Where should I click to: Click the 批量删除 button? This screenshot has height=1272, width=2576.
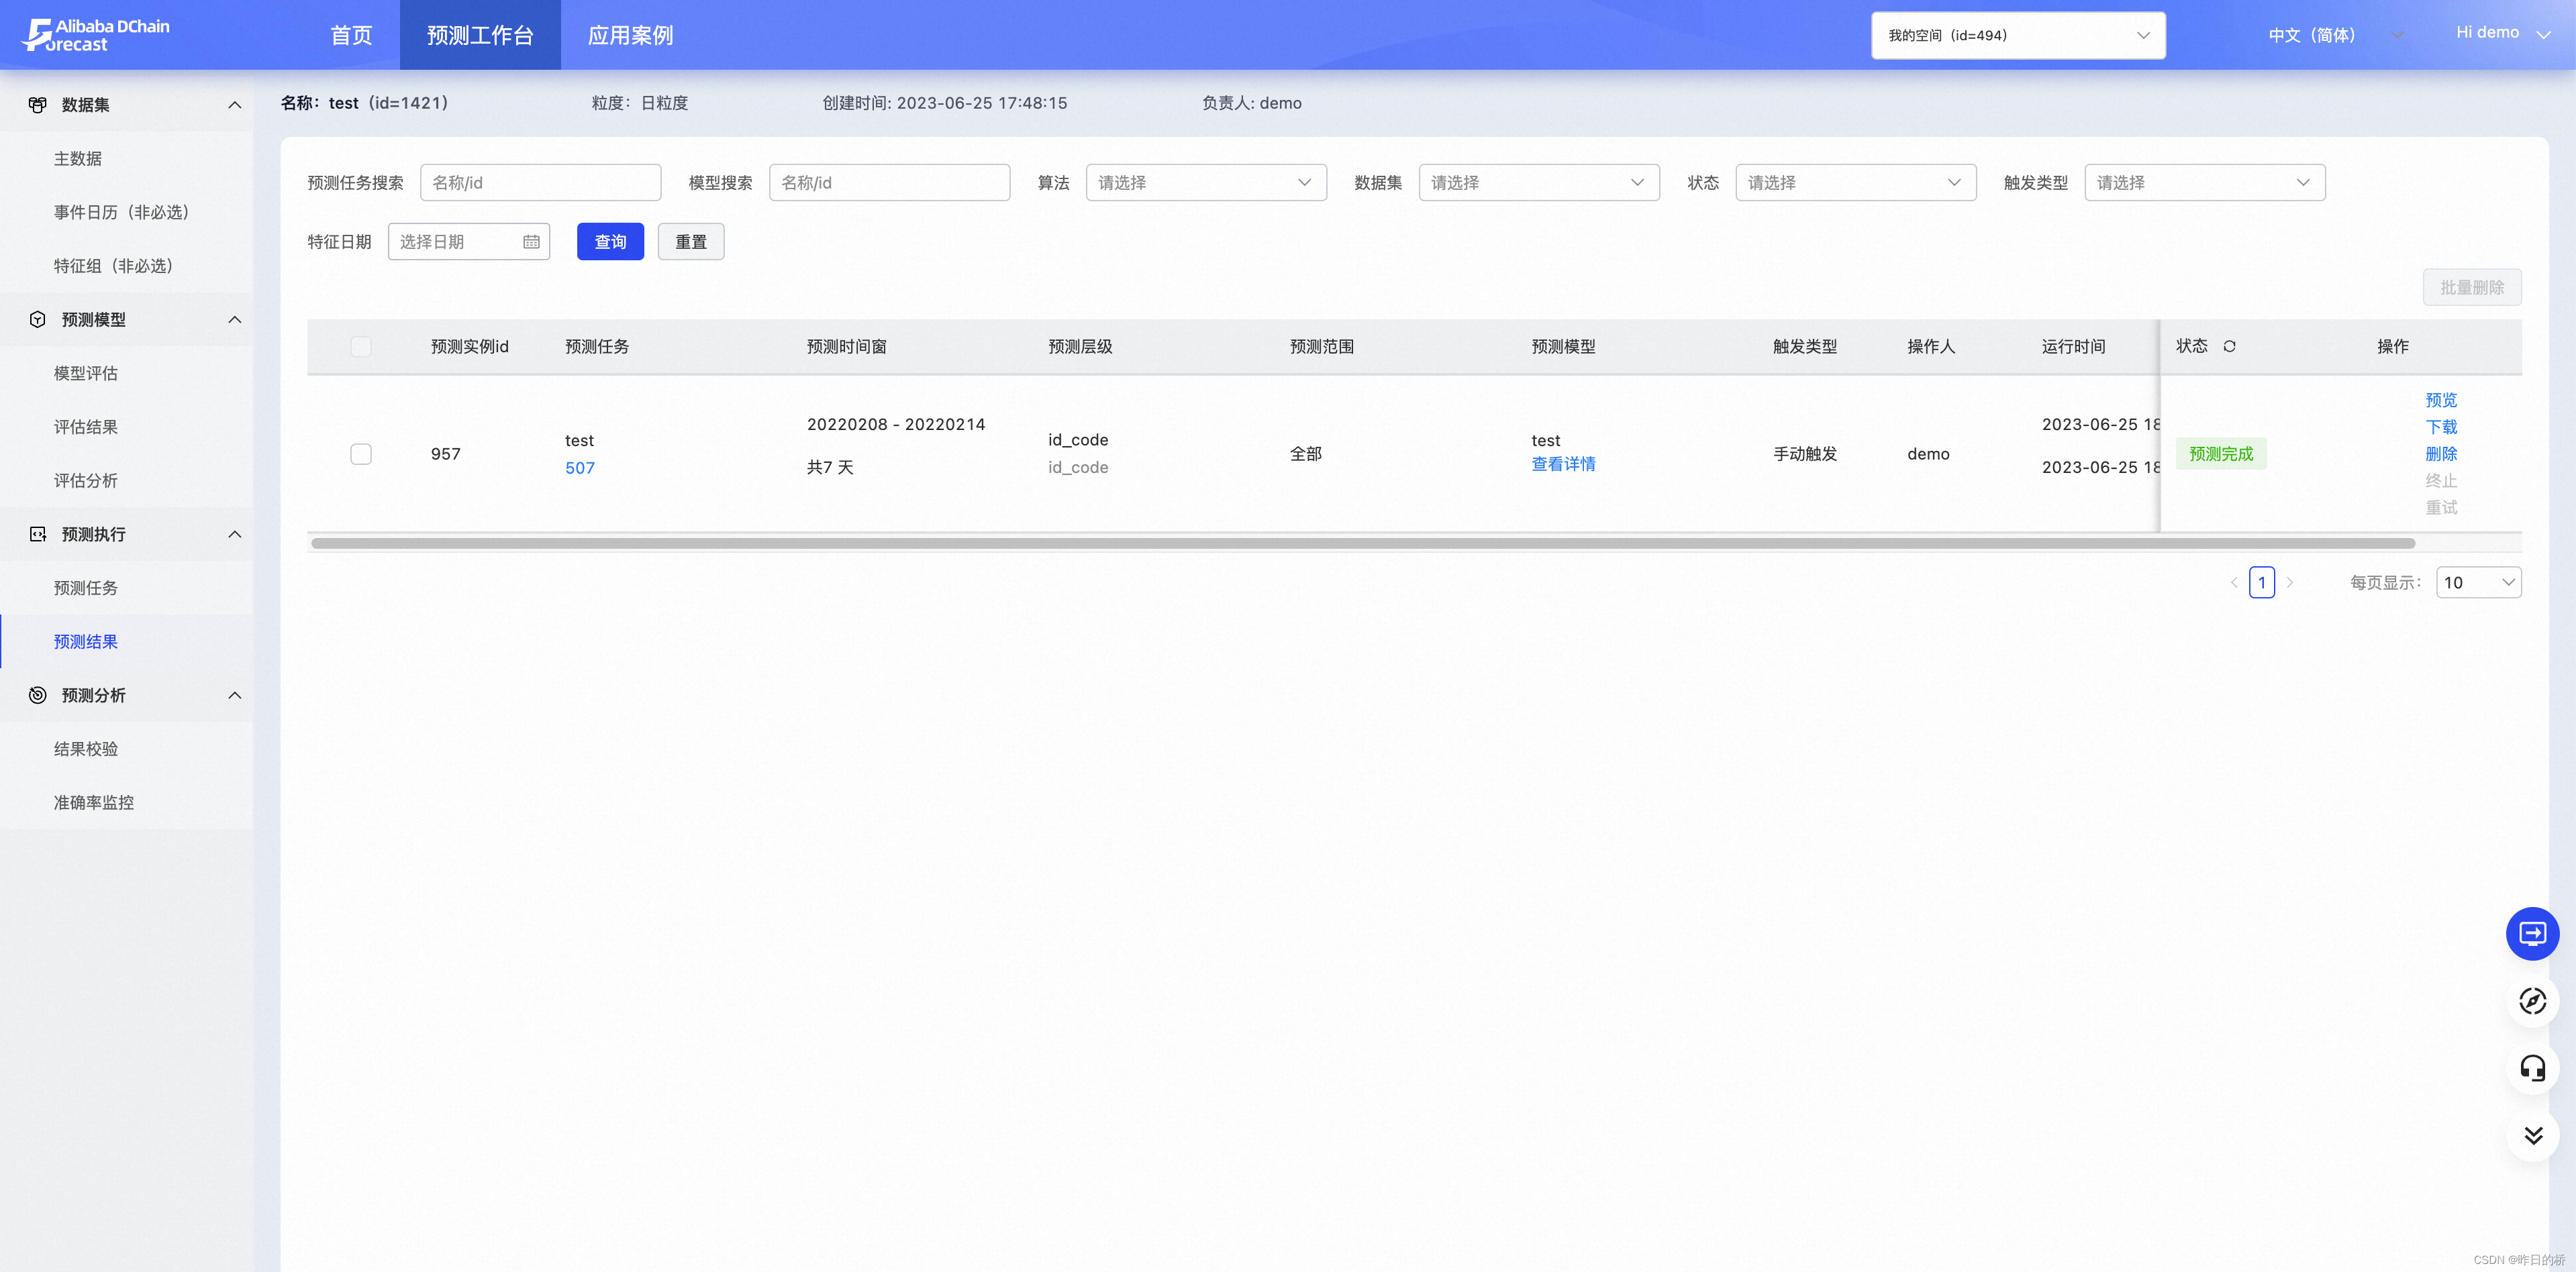tap(2472, 288)
